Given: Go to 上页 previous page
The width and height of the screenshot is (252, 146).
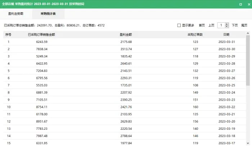Looking at the screenshot, I should (x=211, y=25).
